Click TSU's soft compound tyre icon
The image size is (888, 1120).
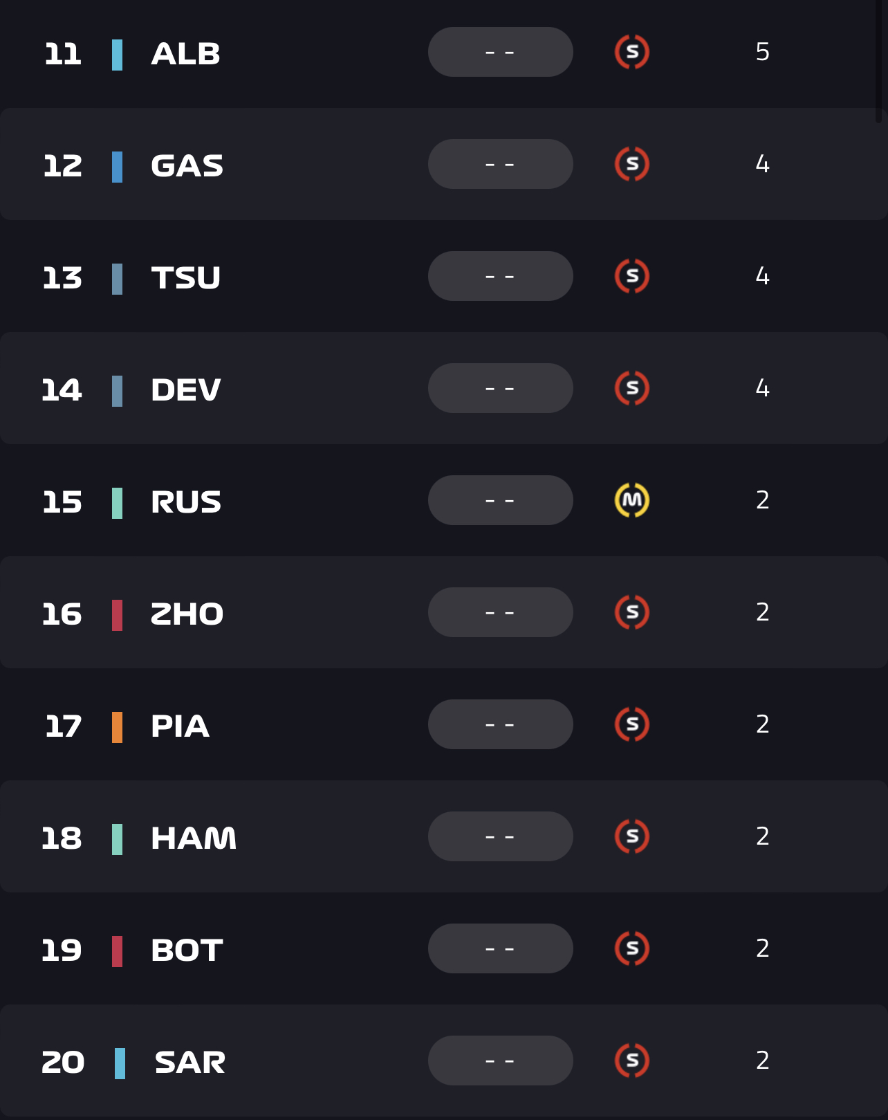[632, 276]
